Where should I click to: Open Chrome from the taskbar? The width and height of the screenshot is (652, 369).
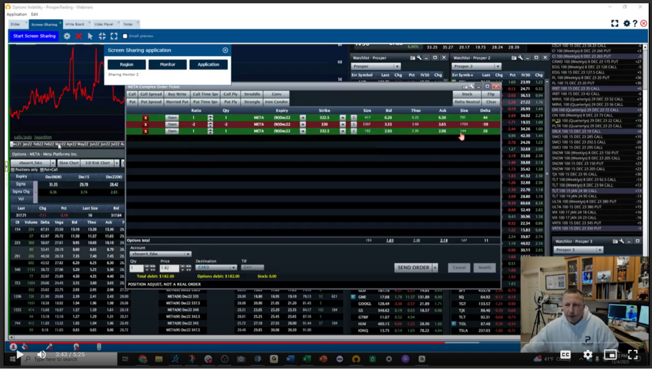point(143,359)
